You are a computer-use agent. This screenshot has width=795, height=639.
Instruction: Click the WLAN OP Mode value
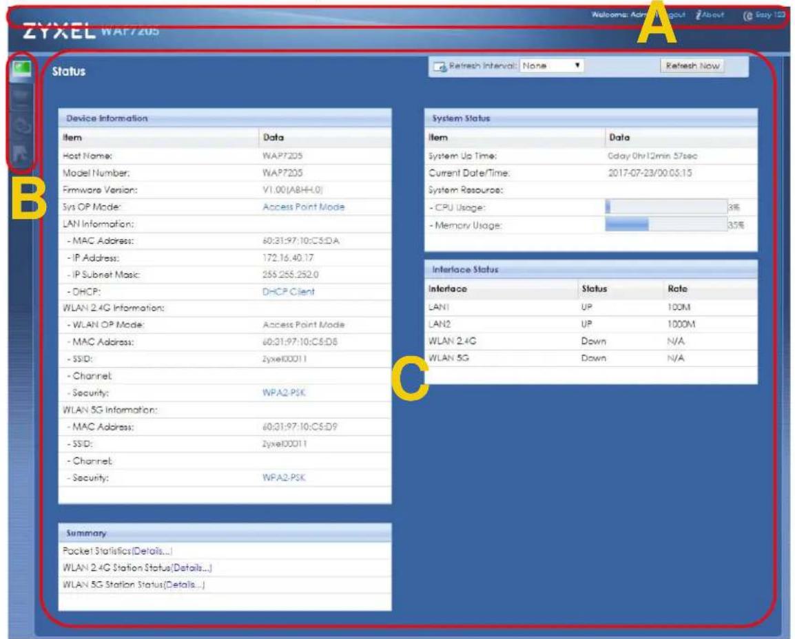pyautogui.click(x=303, y=325)
